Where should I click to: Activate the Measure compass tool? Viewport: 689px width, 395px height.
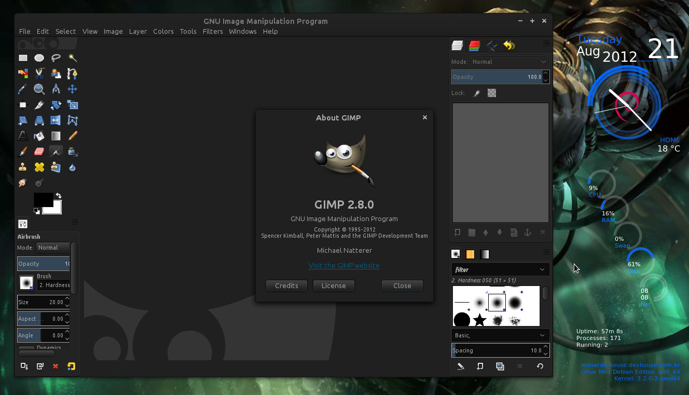click(x=56, y=89)
